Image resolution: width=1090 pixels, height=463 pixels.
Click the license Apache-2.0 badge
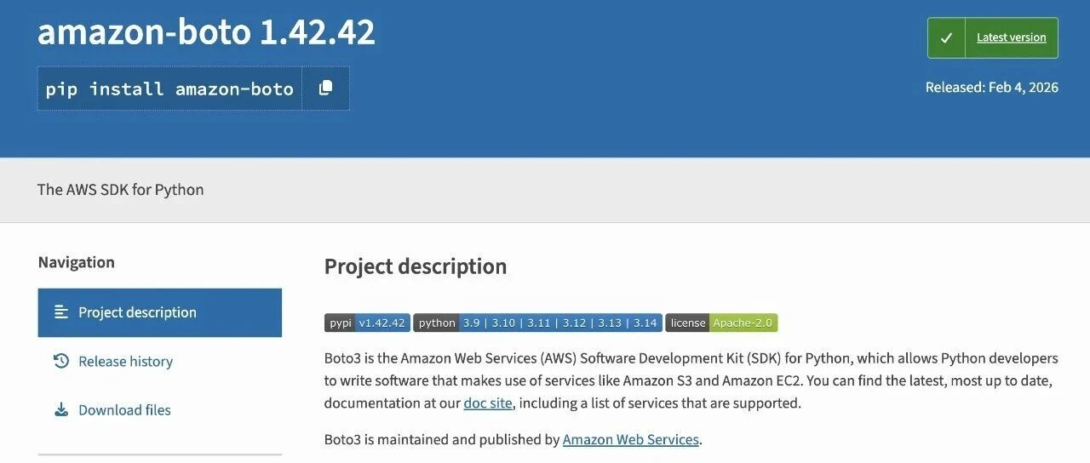tap(721, 323)
